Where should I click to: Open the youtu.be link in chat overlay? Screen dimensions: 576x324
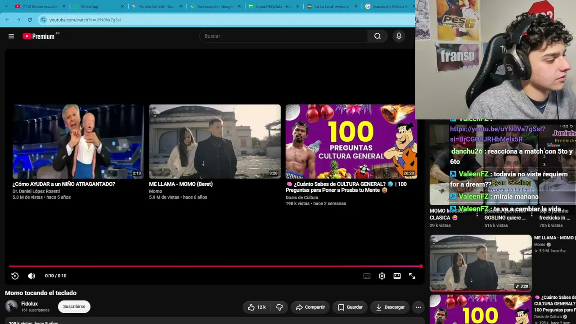click(497, 134)
